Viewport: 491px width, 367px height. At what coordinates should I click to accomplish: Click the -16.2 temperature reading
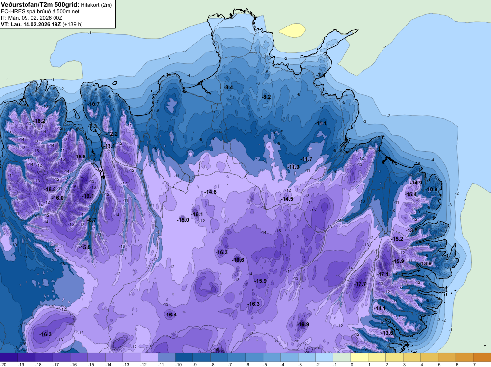[x=39, y=121]
